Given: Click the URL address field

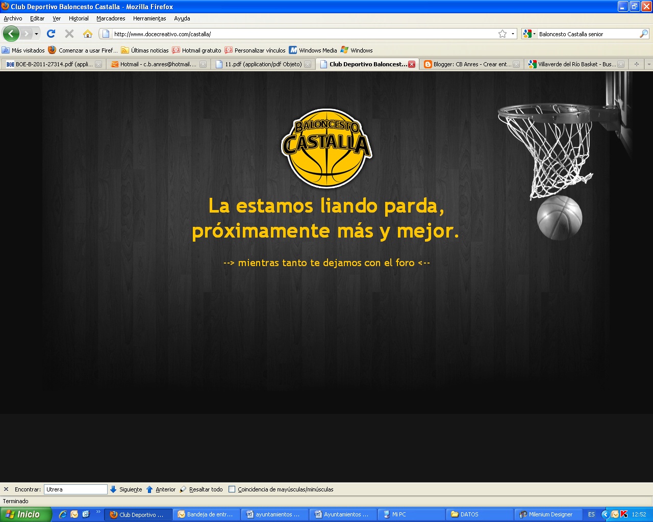Looking at the screenshot, I should (x=304, y=34).
